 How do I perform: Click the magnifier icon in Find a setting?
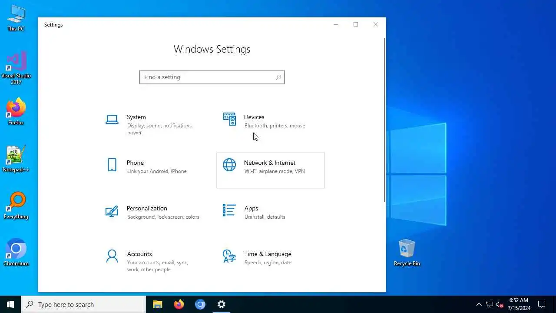[278, 77]
